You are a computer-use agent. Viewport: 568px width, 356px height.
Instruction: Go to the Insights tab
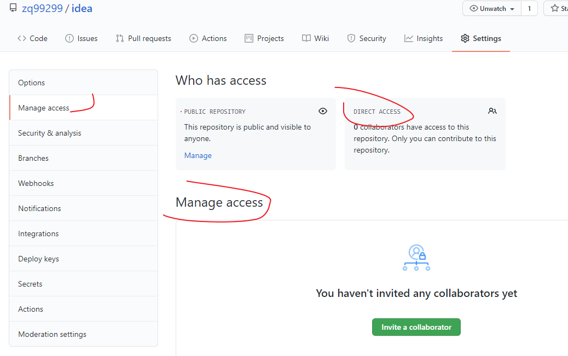point(424,38)
